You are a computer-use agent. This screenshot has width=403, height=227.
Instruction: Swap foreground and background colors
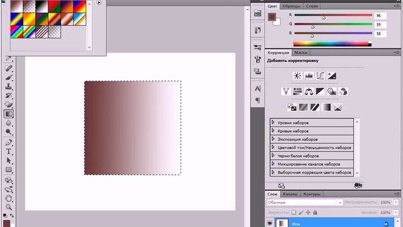pyautogui.click(x=12, y=216)
